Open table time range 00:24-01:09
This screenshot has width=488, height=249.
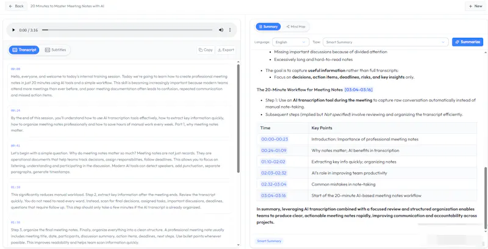click(274, 150)
